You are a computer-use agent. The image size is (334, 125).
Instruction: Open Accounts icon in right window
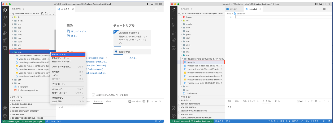(173, 108)
